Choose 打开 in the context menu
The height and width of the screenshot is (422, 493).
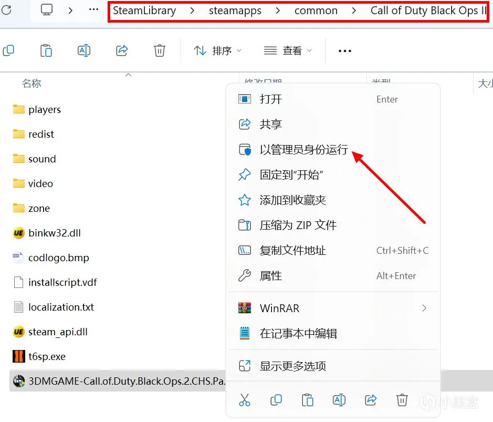tap(333, 99)
